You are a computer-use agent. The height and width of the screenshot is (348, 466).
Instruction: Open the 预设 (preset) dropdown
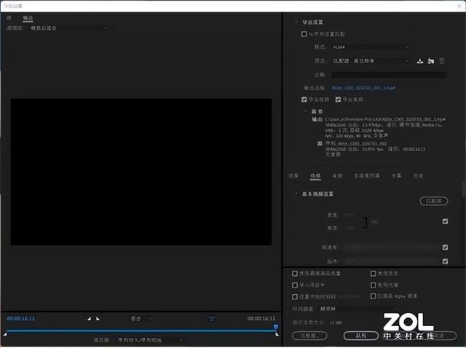pyautogui.click(x=371, y=61)
